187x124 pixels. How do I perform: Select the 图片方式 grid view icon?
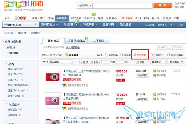pyautogui.click(x=51, y=55)
